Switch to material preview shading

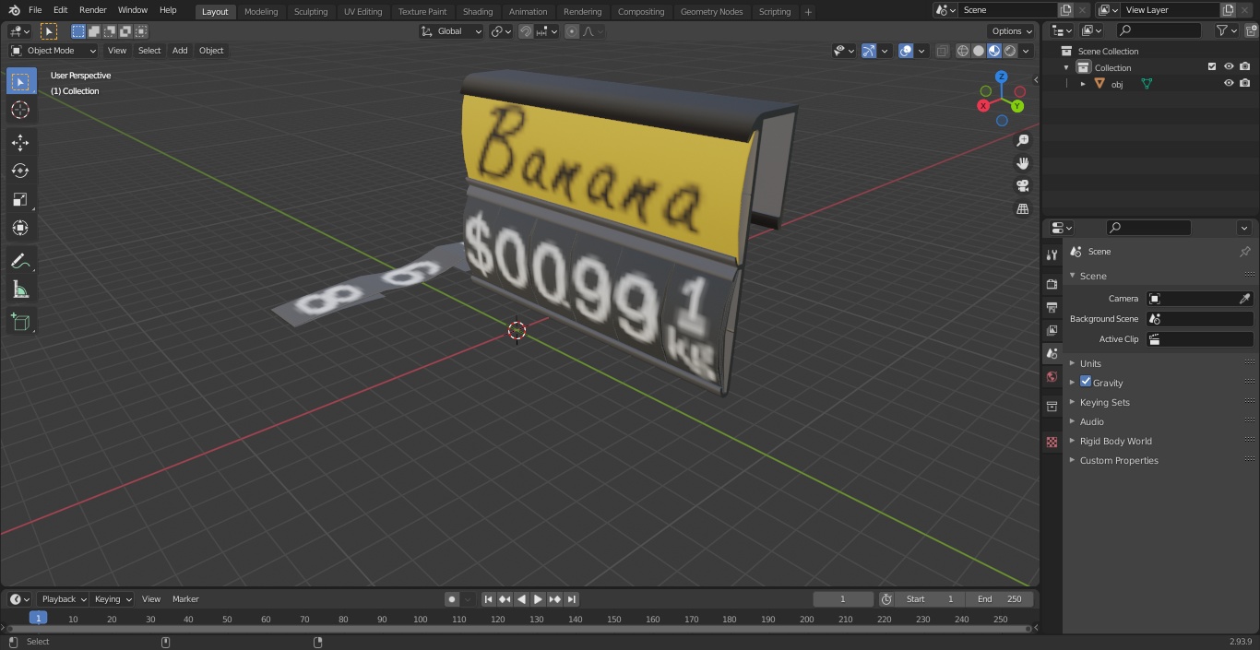tap(994, 51)
